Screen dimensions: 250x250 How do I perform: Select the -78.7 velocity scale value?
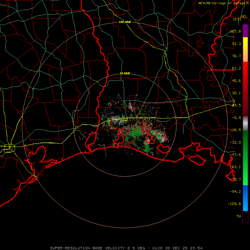236,179
